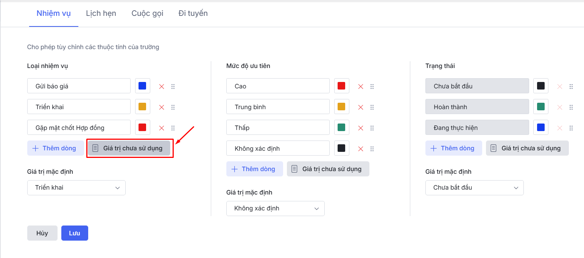Screen dimensions: 584x258
Task: Go to the 'Đi tuyến' tab
Action: 193,14
